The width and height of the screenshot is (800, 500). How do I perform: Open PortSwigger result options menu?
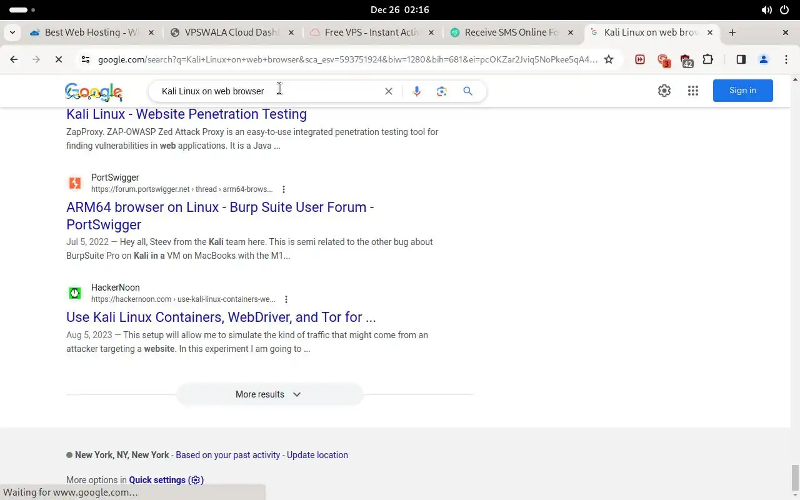coord(284,189)
